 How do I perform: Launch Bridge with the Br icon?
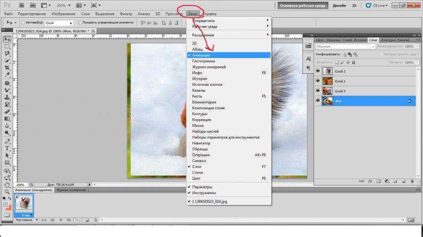coord(21,5)
